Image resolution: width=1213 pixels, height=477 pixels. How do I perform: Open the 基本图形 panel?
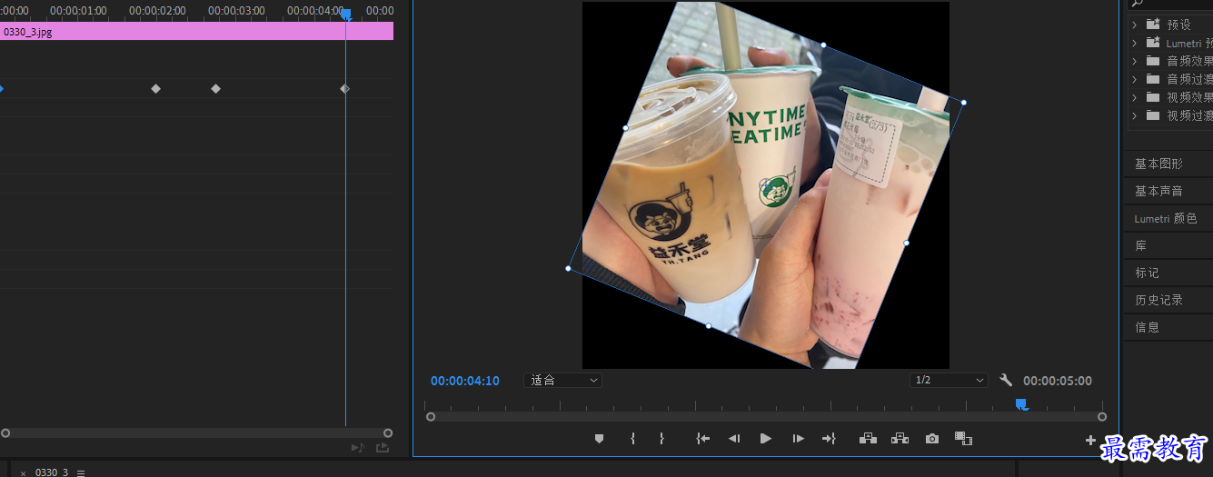pyautogui.click(x=1158, y=164)
